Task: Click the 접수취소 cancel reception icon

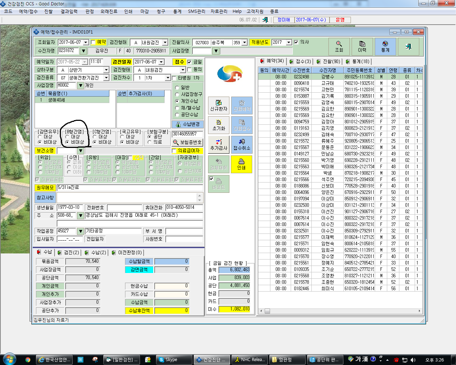Action: coord(242,145)
